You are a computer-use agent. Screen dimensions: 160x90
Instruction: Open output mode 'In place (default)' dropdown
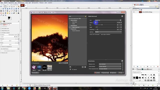pyautogui.click(x=110, y=66)
